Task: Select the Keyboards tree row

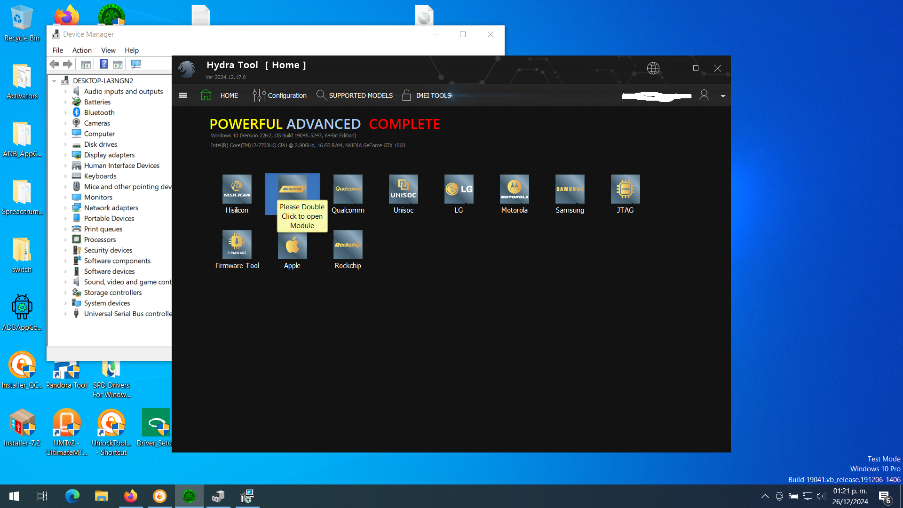Action: pos(100,176)
